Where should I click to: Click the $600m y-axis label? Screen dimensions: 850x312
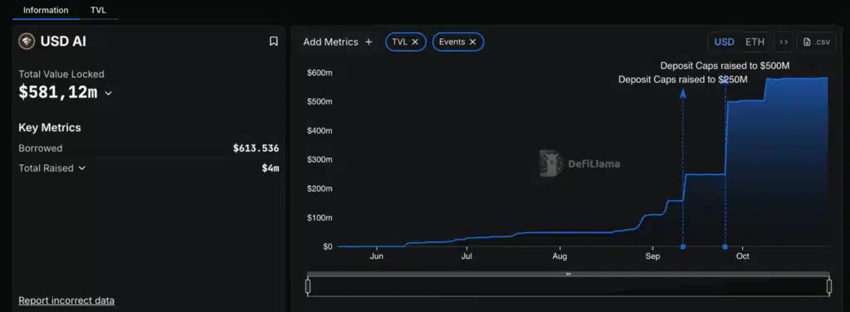320,72
